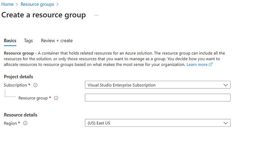This screenshot has width=257, height=141.
Task: Open the Subscription dropdown
Action: (158, 85)
